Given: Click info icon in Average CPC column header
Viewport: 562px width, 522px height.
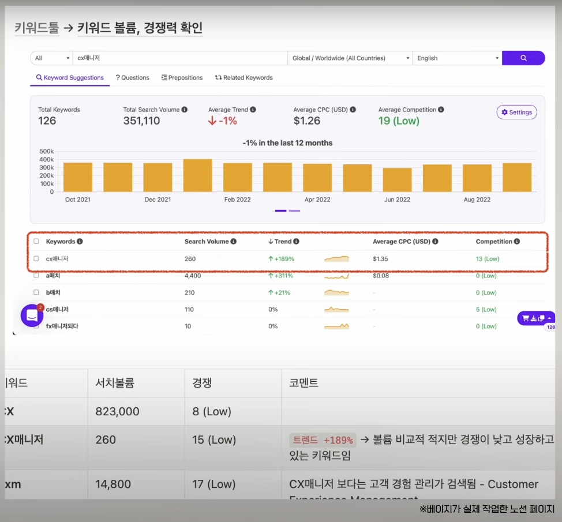Looking at the screenshot, I should [x=436, y=242].
